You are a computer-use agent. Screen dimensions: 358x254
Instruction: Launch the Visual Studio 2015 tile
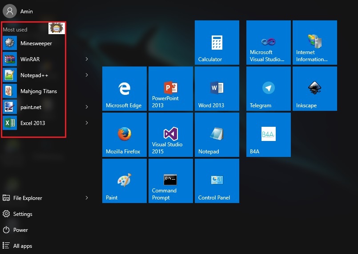point(170,135)
